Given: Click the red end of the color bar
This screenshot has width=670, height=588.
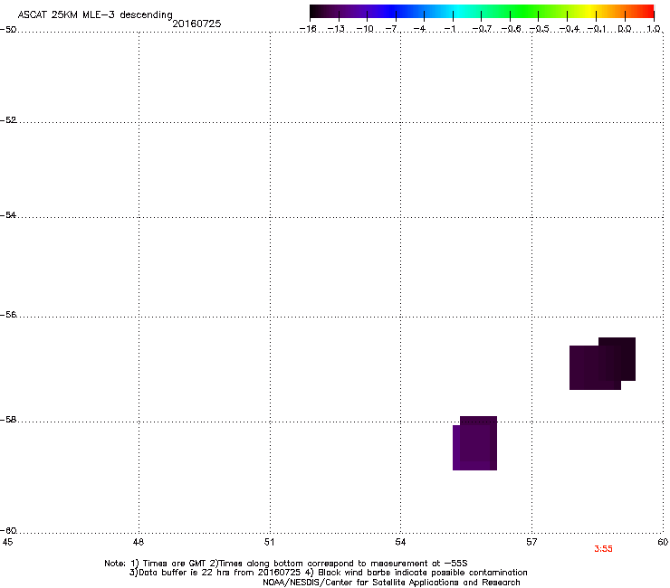Looking at the screenshot, I should point(647,11).
